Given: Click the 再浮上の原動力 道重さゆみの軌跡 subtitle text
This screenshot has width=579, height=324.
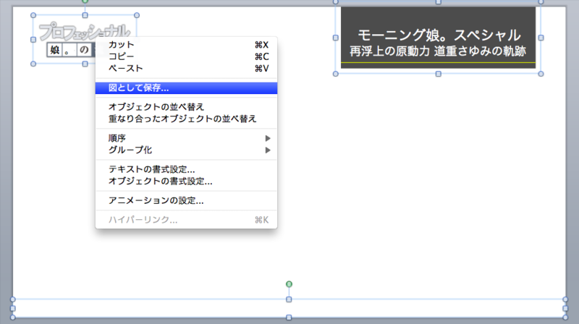Looking at the screenshot, I should click(438, 51).
